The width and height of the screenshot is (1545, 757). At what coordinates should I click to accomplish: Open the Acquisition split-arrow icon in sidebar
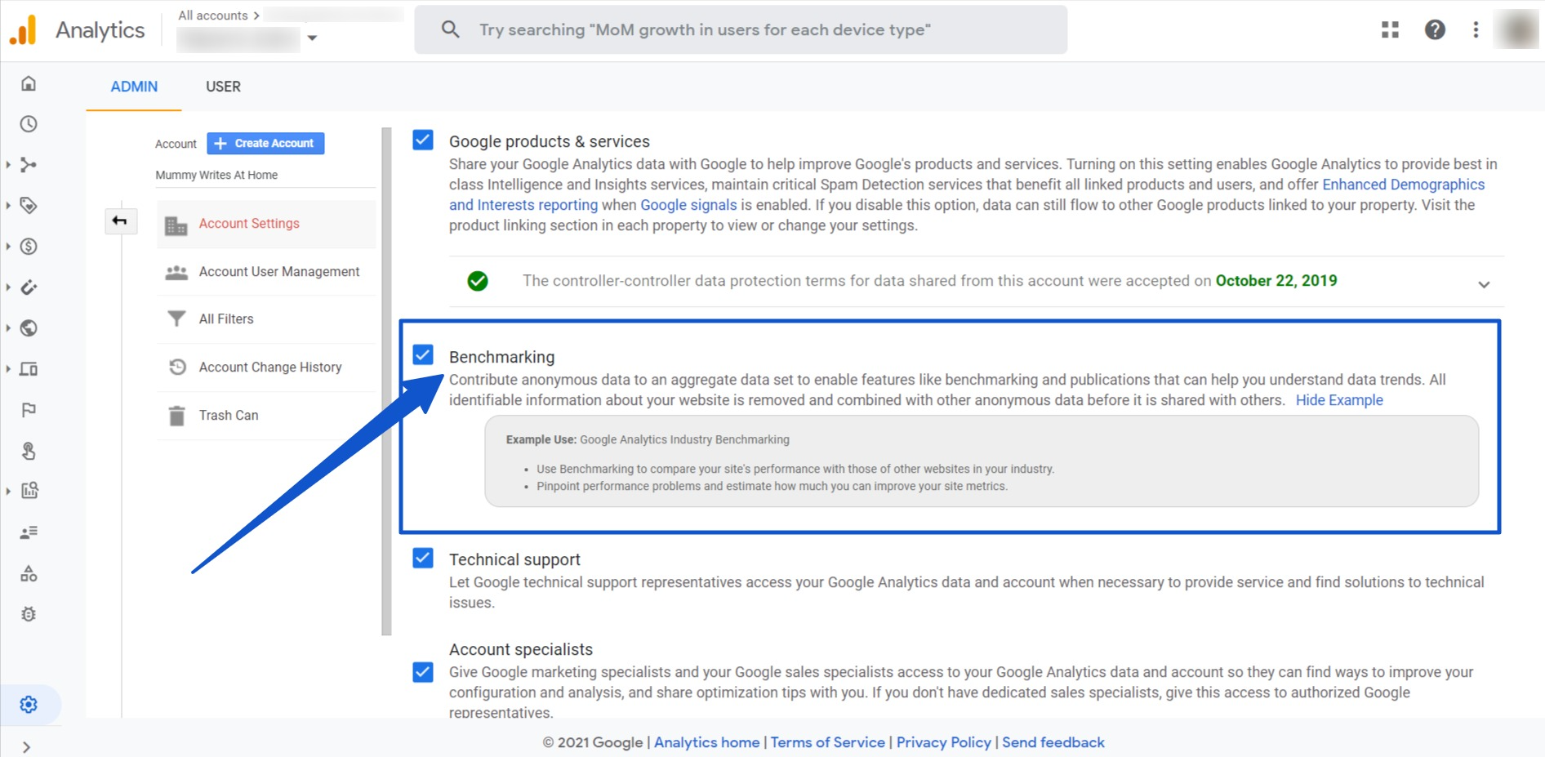pos(29,165)
